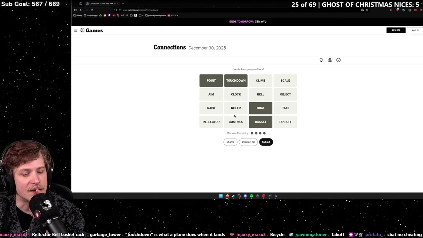Select the RACK tile

pyautogui.click(x=211, y=108)
